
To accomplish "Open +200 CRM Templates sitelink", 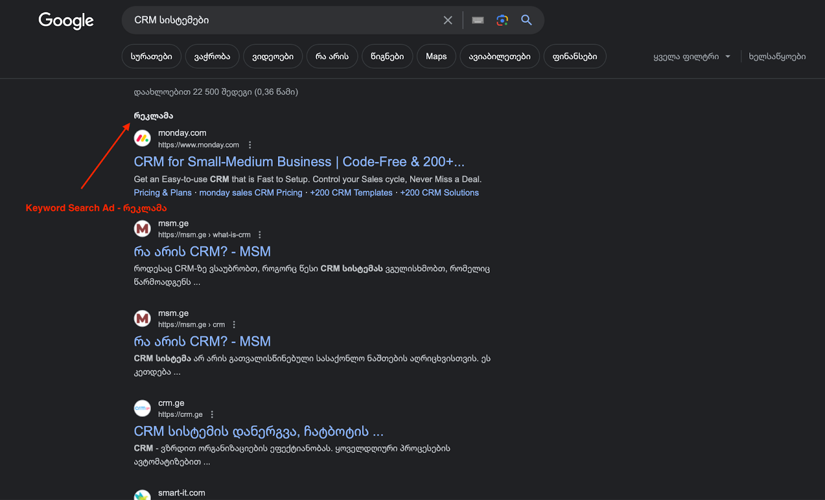I will tap(351, 192).
